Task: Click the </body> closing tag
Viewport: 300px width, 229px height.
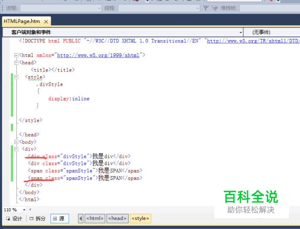Action: point(29,192)
